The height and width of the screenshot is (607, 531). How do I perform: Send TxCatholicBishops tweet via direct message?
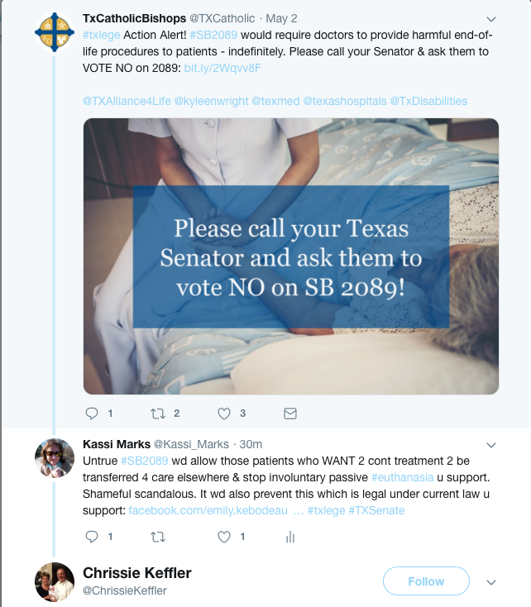click(x=289, y=413)
